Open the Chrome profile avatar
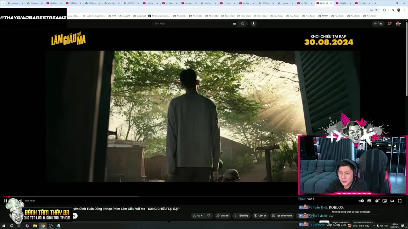This screenshot has height=229, width=408. (398, 10)
